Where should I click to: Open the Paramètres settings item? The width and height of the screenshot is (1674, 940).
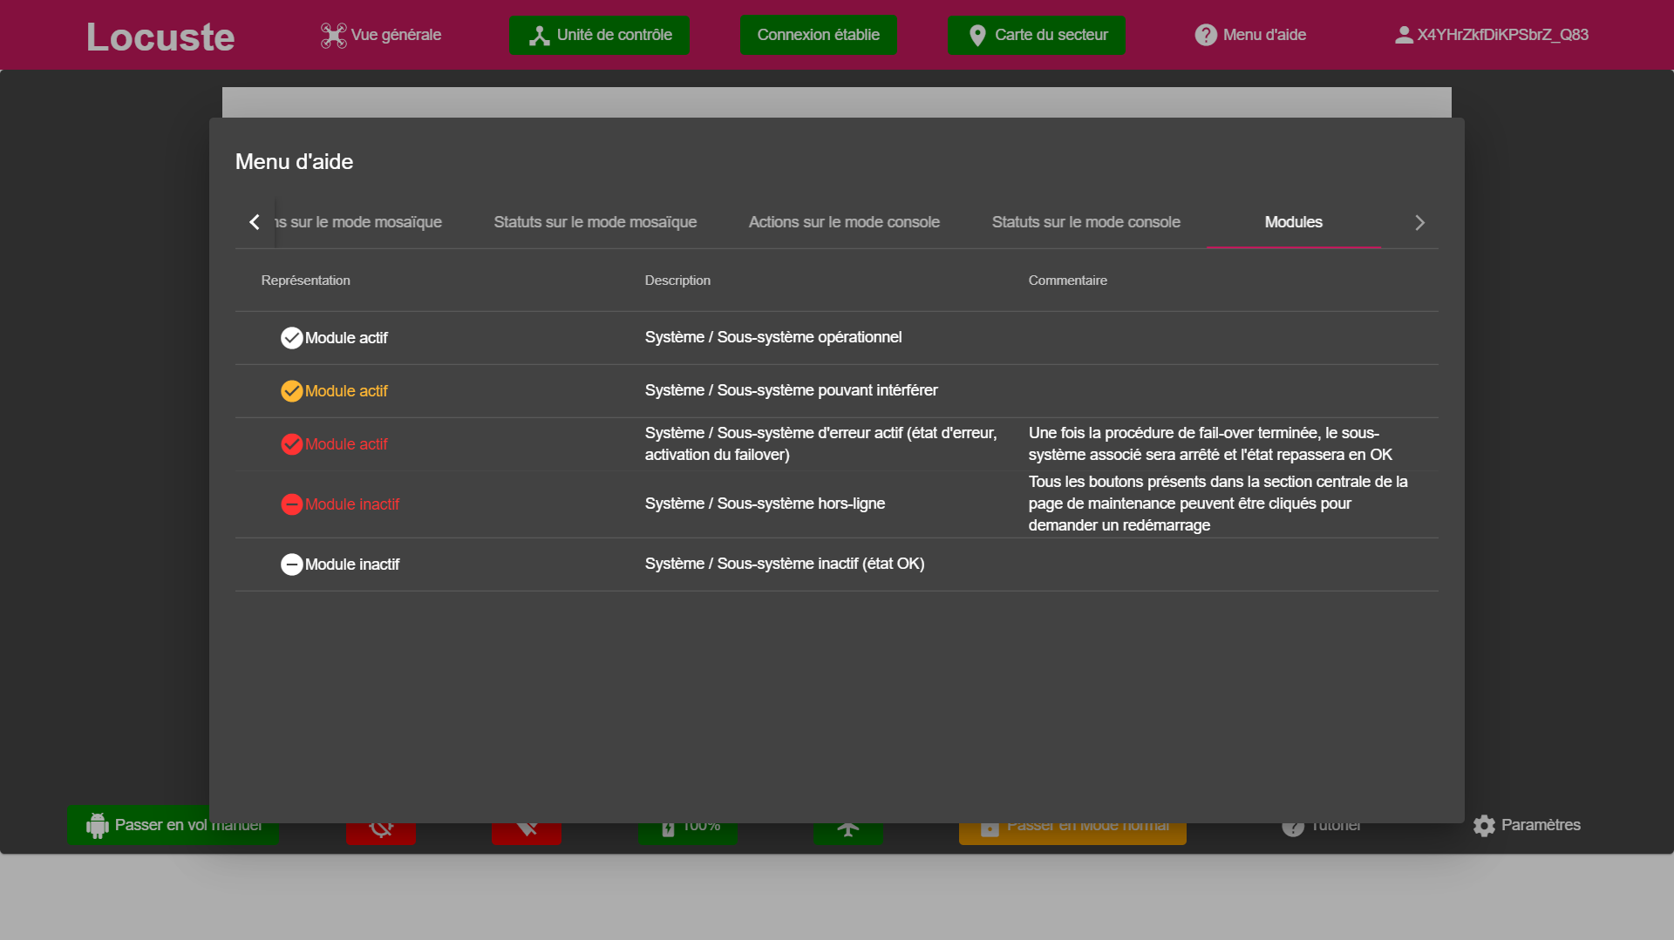pos(1527,825)
